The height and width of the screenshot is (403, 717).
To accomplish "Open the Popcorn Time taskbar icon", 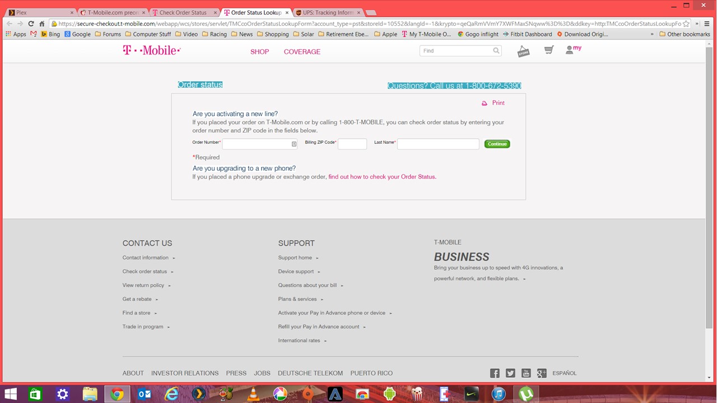I will [x=417, y=394].
